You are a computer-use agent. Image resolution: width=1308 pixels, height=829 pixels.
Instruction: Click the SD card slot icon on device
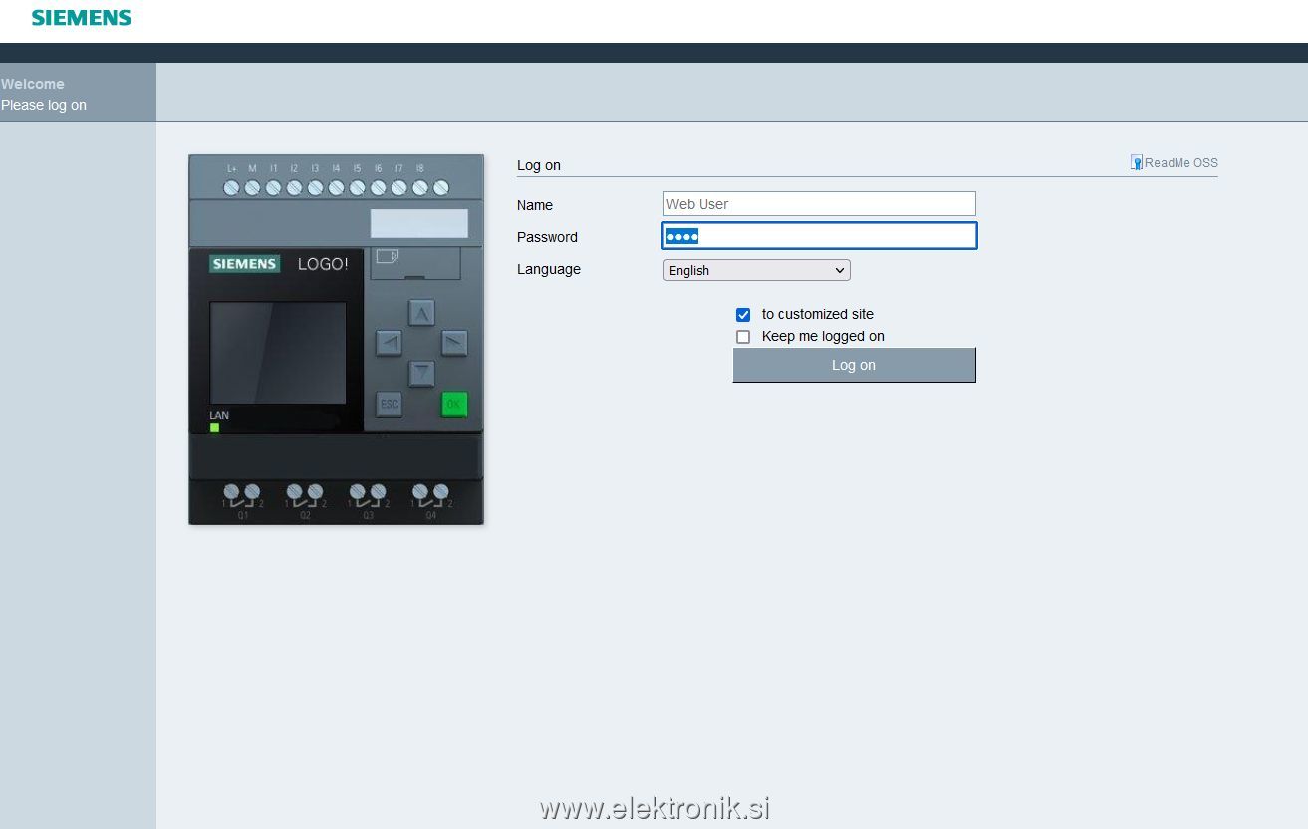click(x=388, y=256)
